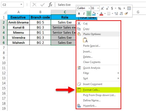Expand the Sort submenu arrow
The height and width of the screenshot is (111, 146).
point(118,78)
